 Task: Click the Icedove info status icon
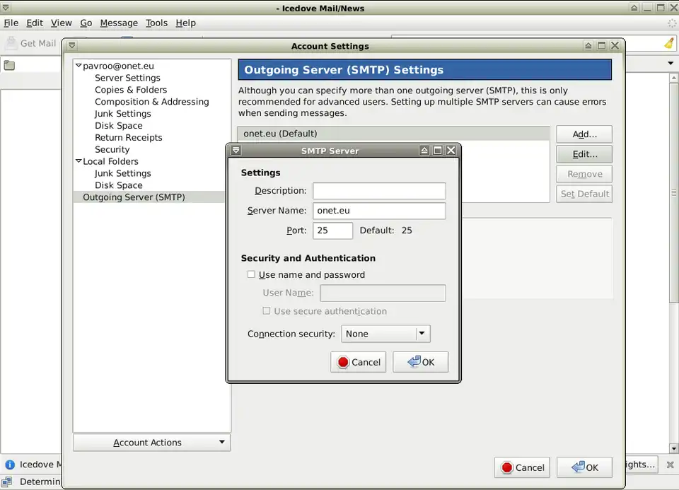coord(10,465)
